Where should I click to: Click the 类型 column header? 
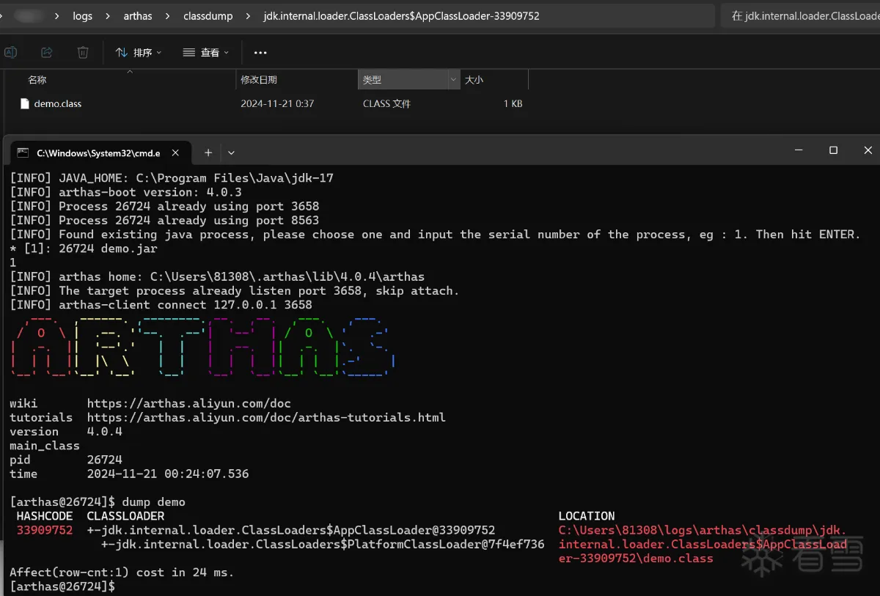[403, 80]
